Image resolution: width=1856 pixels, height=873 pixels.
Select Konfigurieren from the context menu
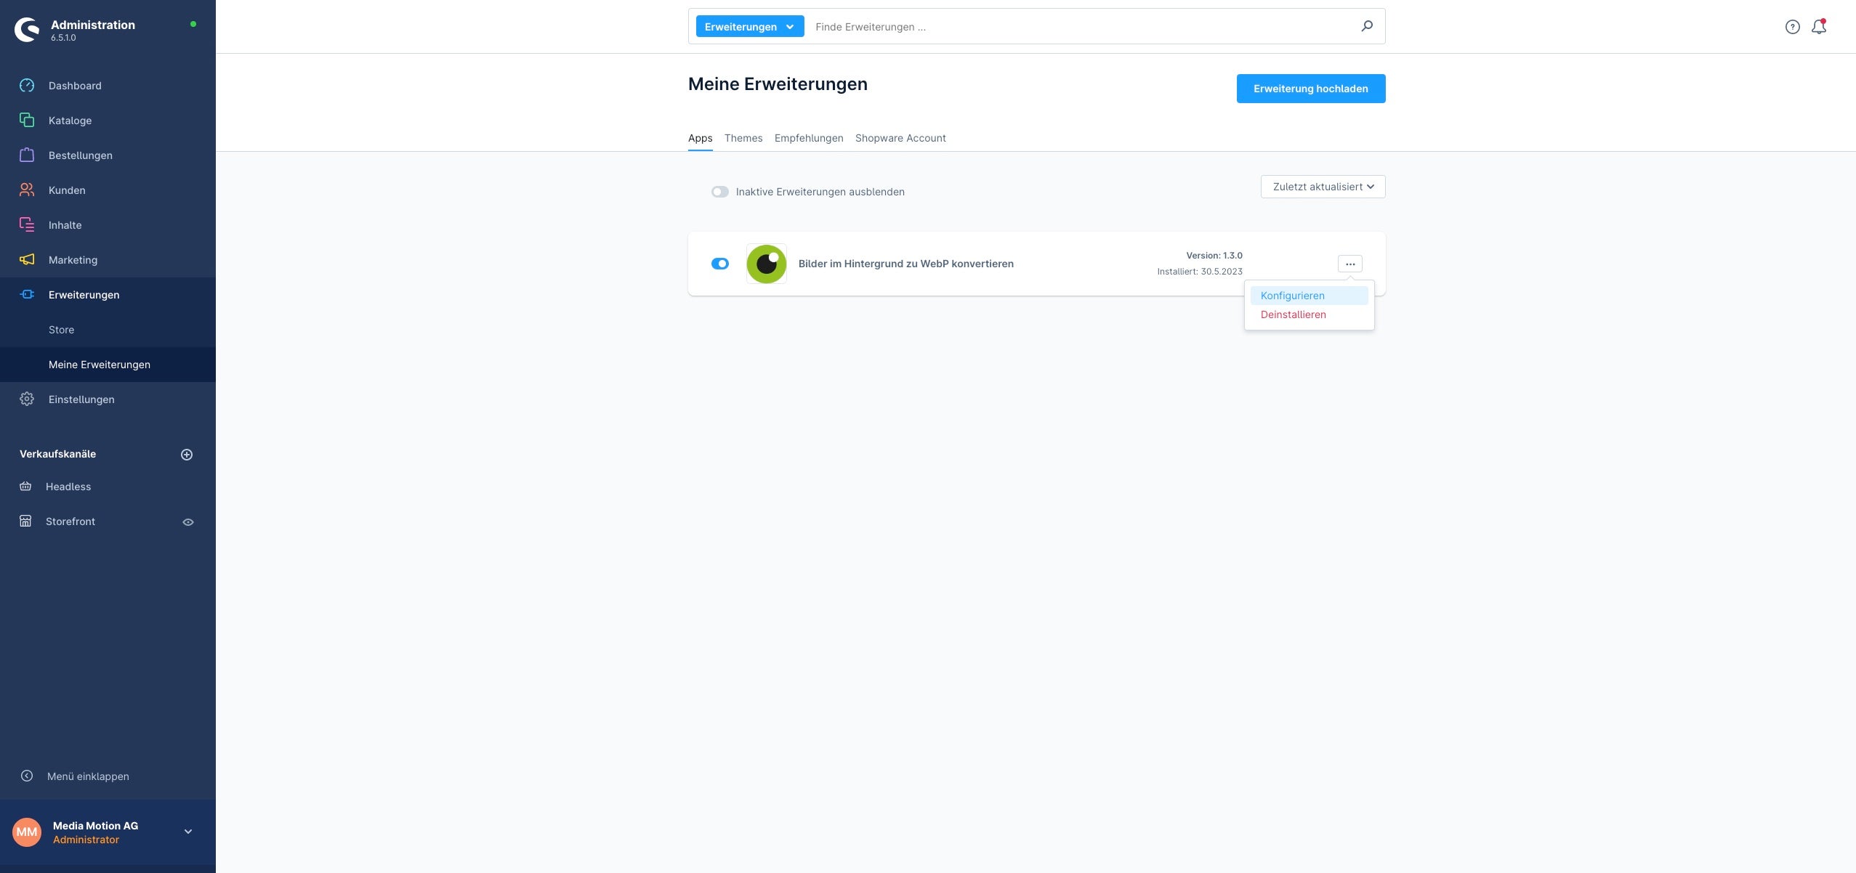(1310, 296)
